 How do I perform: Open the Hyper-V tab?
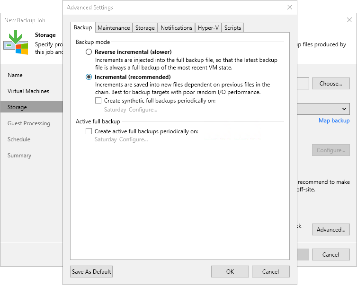tap(208, 28)
